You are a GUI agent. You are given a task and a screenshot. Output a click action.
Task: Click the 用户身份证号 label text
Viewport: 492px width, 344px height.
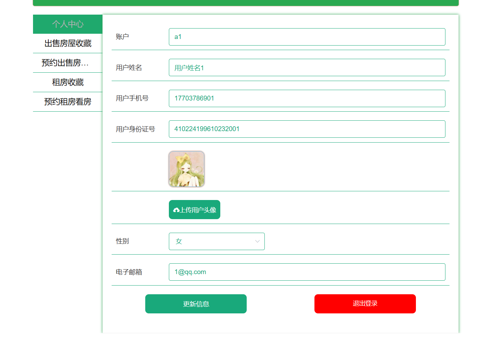coord(135,129)
